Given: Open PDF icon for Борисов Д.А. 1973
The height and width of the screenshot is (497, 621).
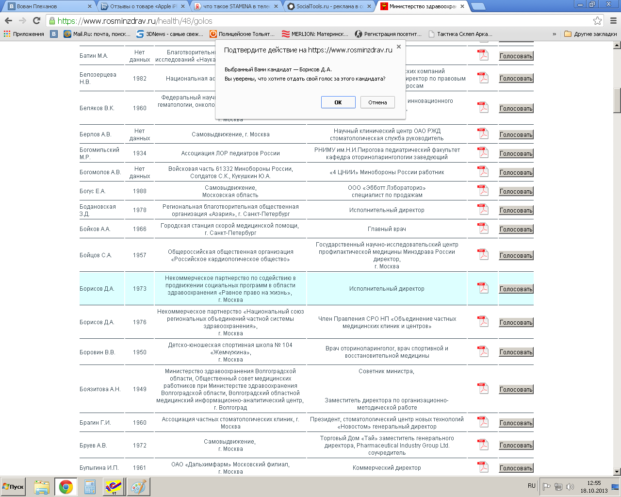Looking at the screenshot, I should point(483,288).
